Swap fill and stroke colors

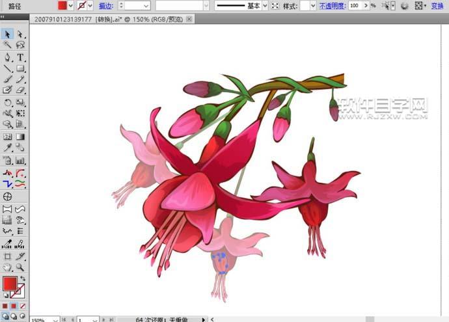point(22,279)
